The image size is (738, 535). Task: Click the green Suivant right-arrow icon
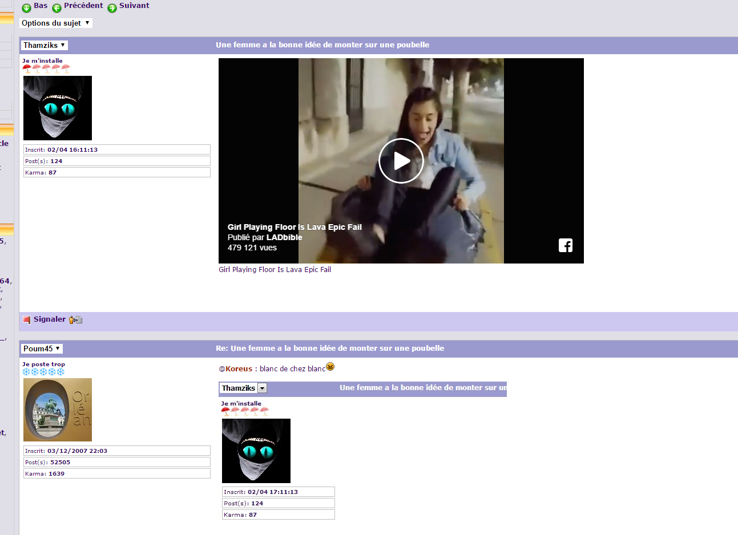pos(112,8)
